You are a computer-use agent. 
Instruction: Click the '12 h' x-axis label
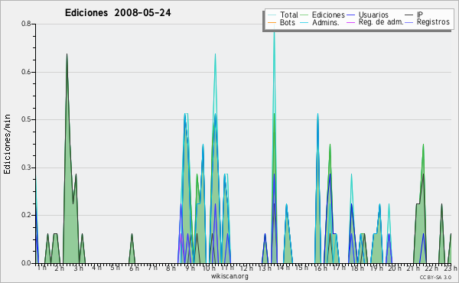coord(246,268)
